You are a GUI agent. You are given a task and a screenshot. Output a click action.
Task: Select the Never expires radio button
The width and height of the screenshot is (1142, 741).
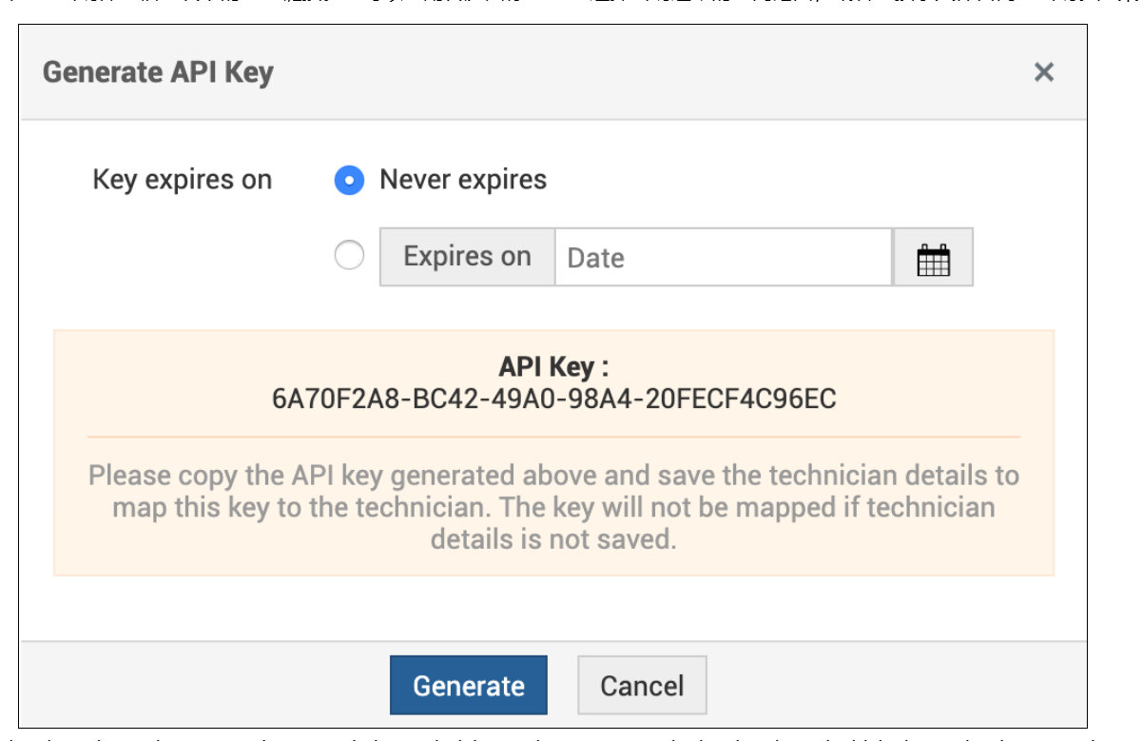coord(349,180)
